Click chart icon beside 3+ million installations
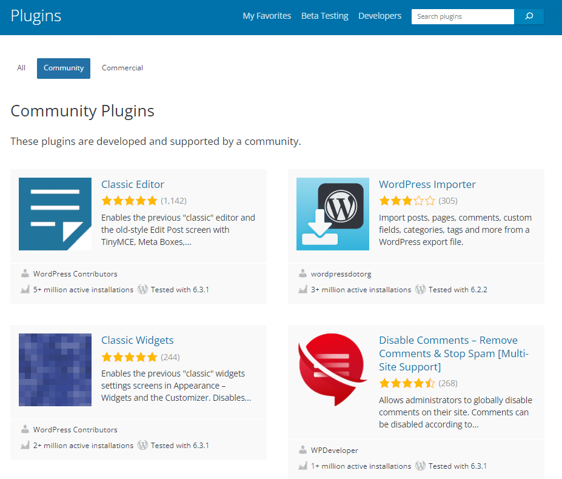The height and width of the screenshot is (479, 562). point(303,289)
